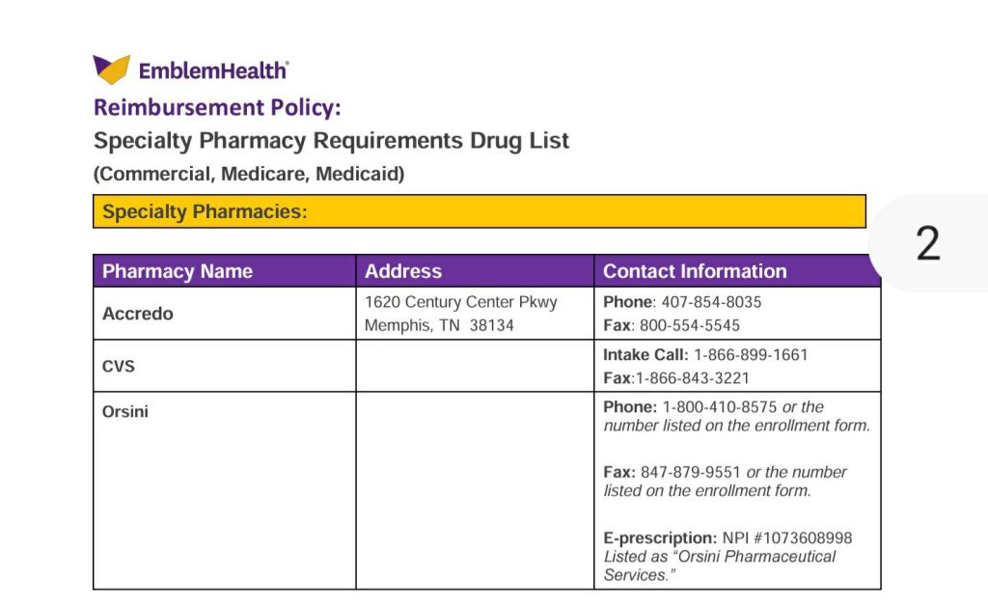Click the CVS Intake Call number

click(x=751, y=355)
